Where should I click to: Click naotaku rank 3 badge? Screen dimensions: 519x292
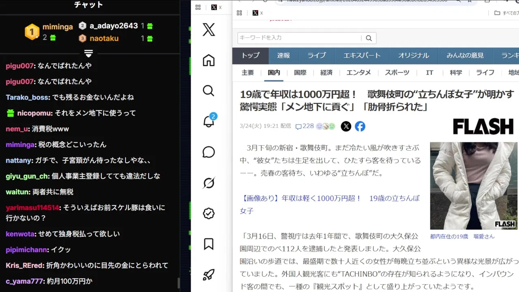click(82, 38)
